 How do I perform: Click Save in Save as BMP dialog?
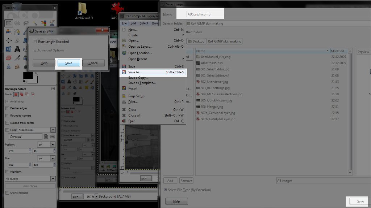pyautogui.click(x=68, y=63)
